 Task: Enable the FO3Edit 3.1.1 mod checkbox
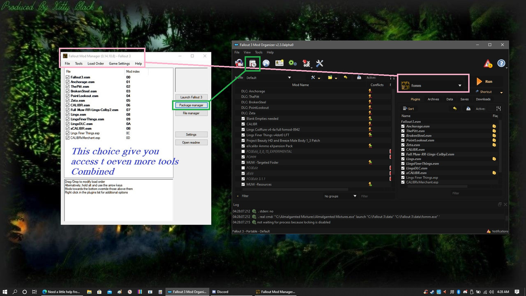click(243, 179)
